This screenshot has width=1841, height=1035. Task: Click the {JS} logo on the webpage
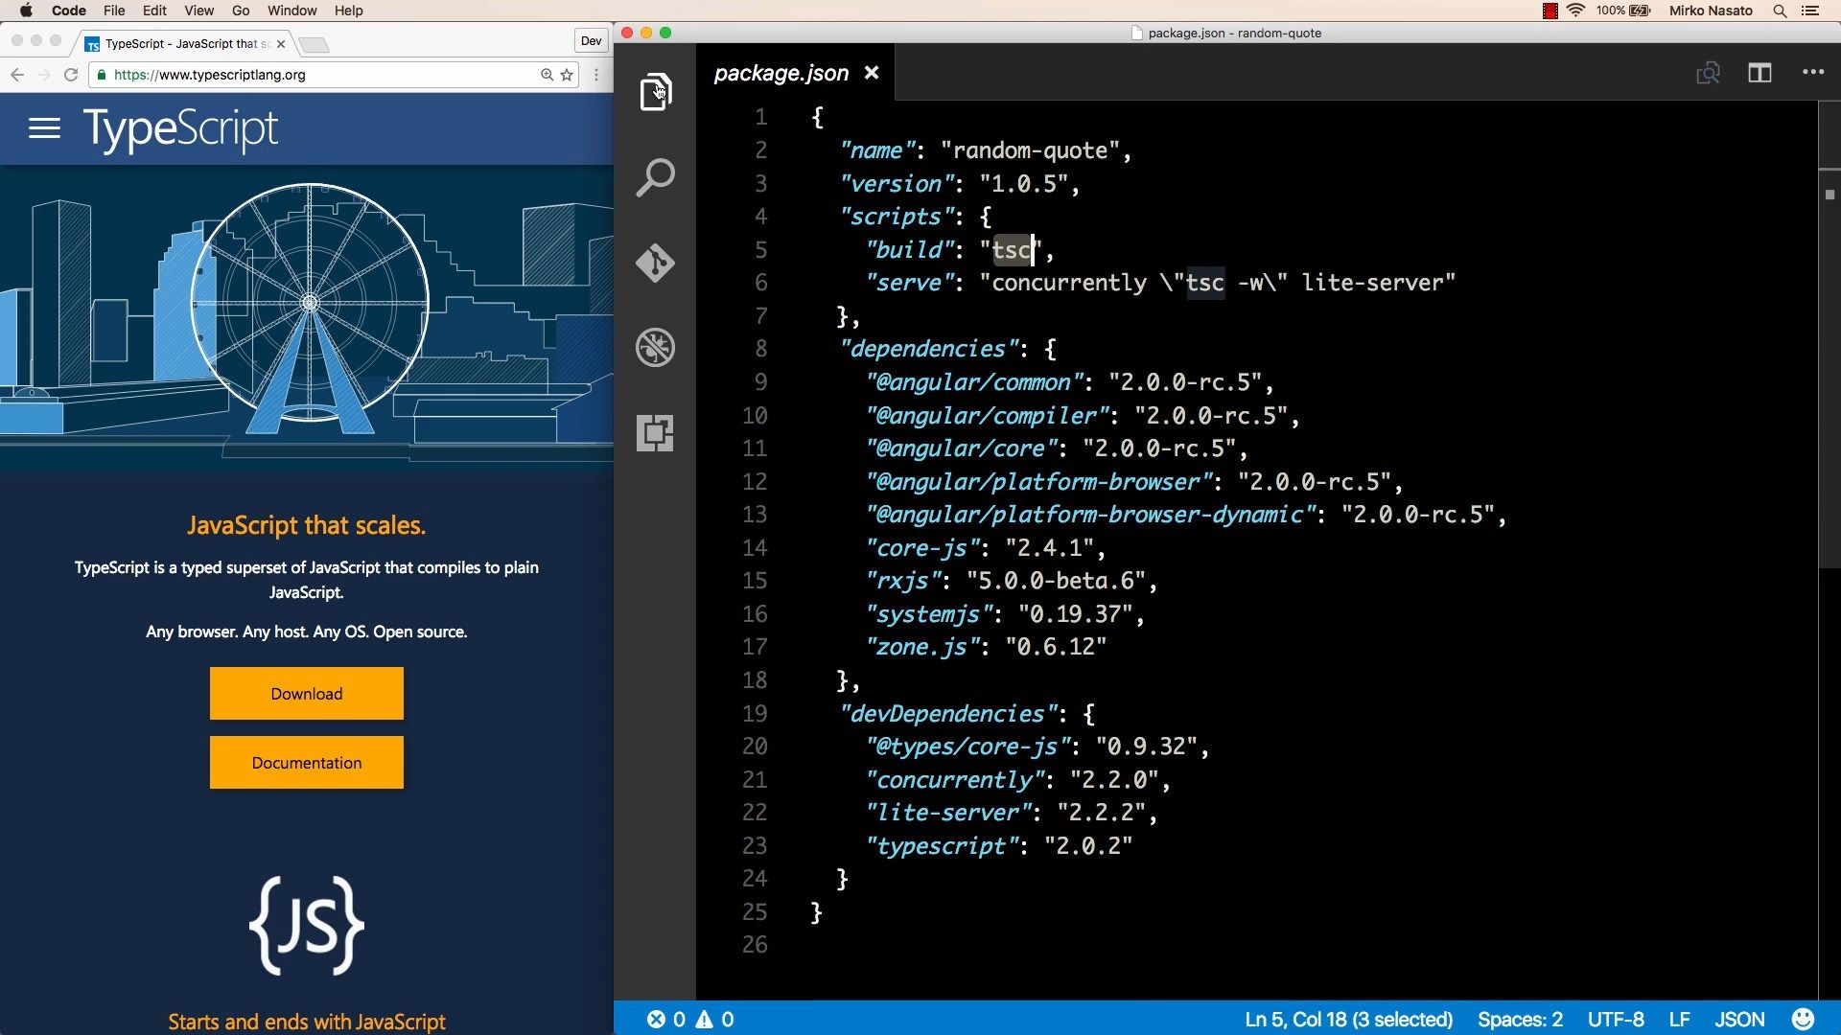click(307, 926)
